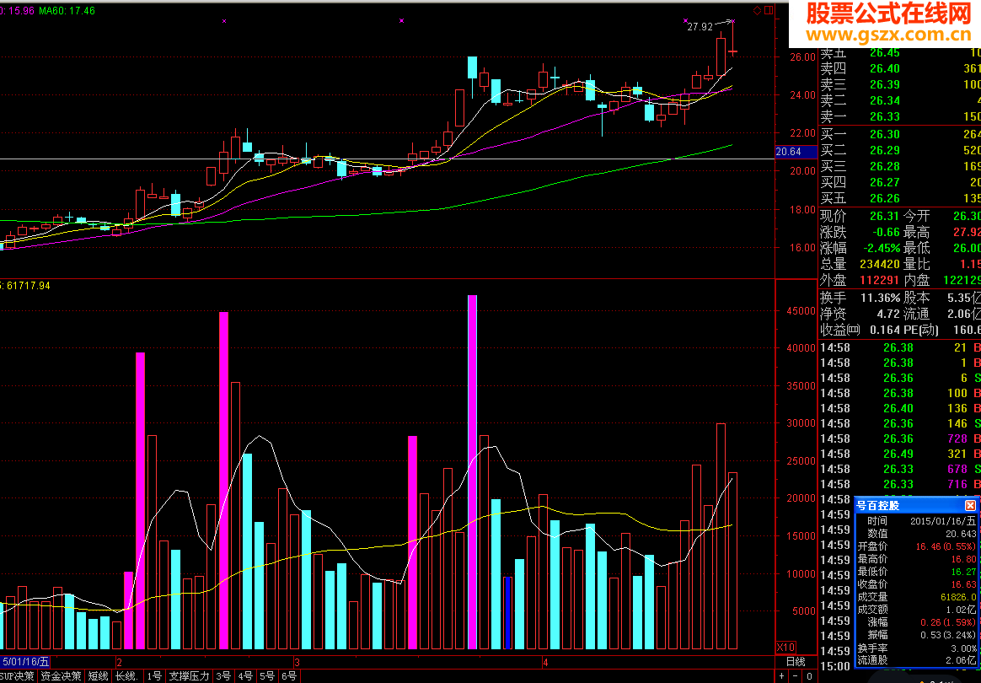981x683 pixels.
Task: Click the 卖五 26.45 ask row
Action: click(x=899, y=53)
